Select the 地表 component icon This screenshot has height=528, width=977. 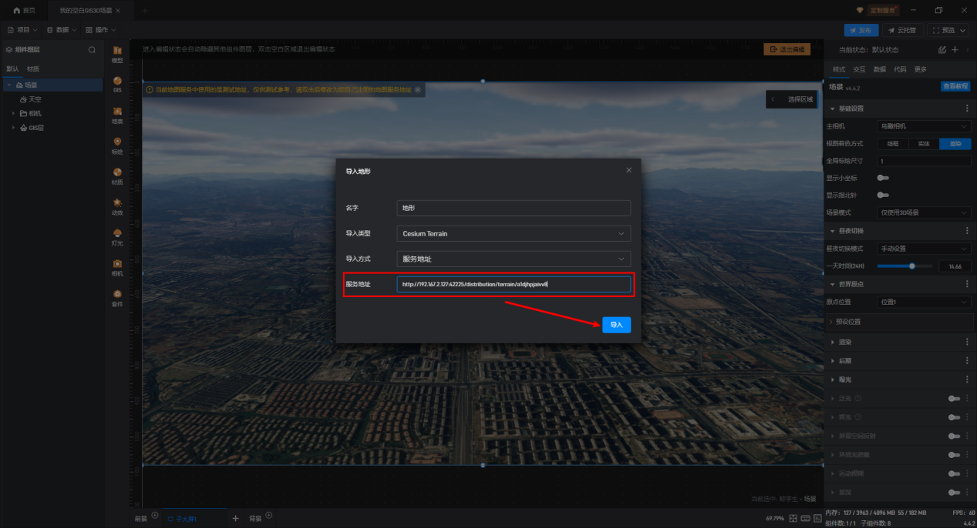(117, 114)
